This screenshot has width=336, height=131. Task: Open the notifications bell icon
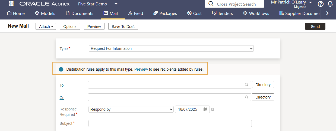(330, 4)
